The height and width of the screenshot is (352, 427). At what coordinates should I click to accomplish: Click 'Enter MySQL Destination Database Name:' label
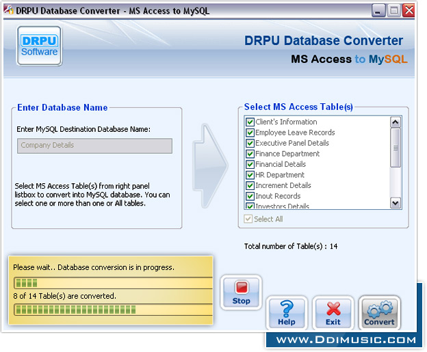pyautogui.click(x=83, y=129)
